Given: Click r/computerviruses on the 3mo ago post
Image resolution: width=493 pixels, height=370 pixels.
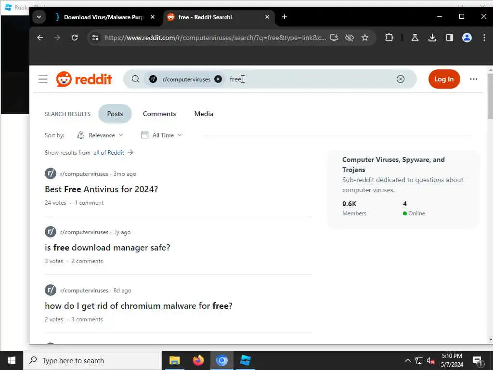Looking at the screenshot, I should pos(84,173).
